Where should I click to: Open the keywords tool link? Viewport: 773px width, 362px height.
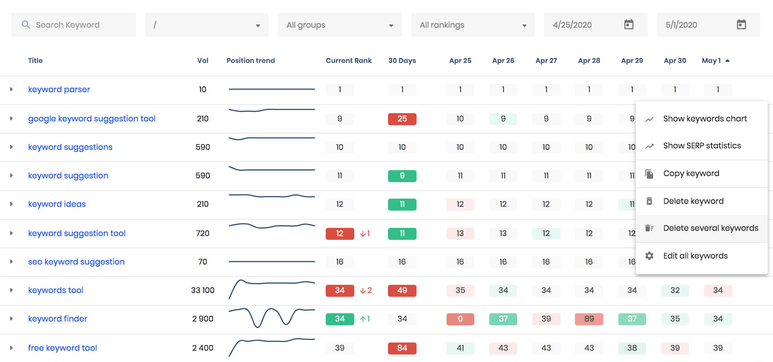(56, 290)
